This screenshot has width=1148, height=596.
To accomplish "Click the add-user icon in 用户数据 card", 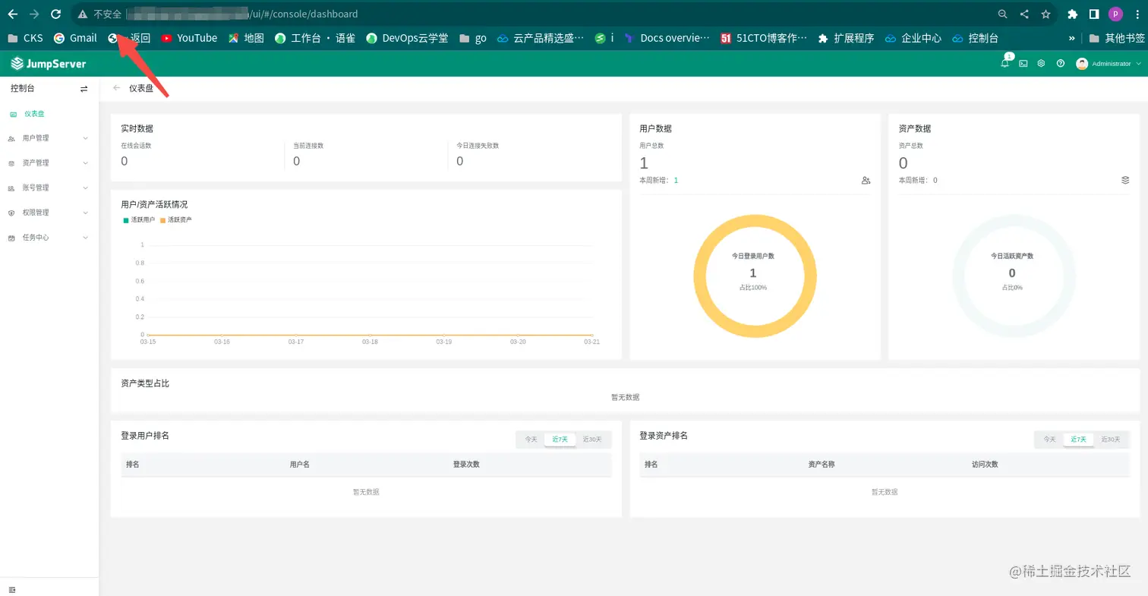I will [x=866, y=181].
